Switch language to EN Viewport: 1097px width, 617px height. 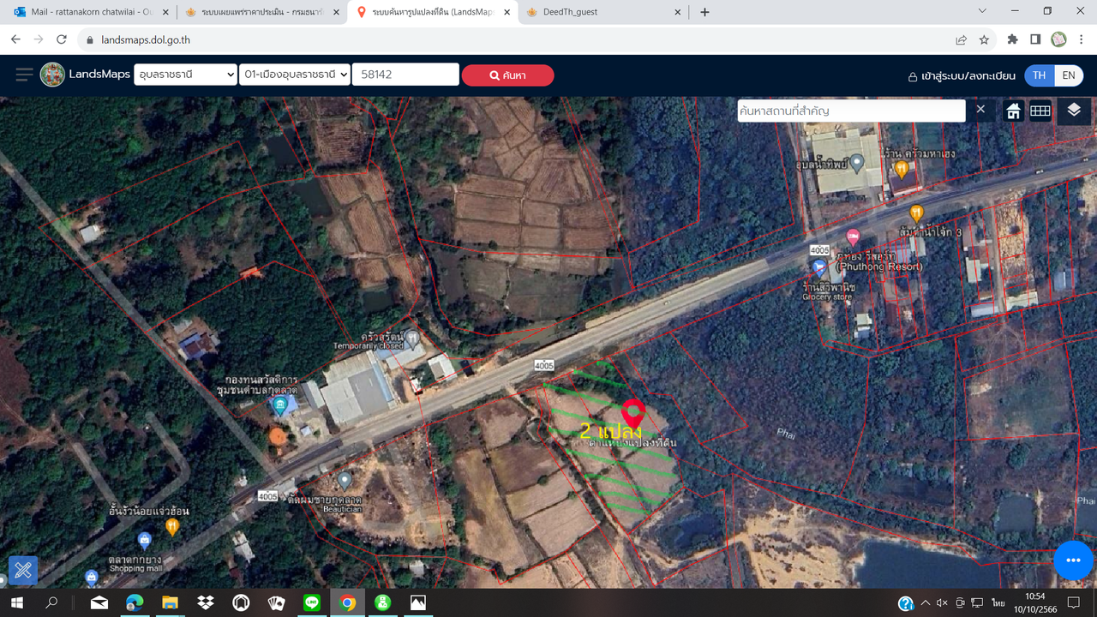(x=1069, y=75)
